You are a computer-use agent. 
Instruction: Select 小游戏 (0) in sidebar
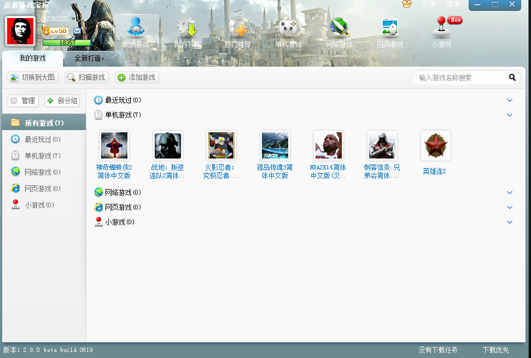click(x=44, y=205)
